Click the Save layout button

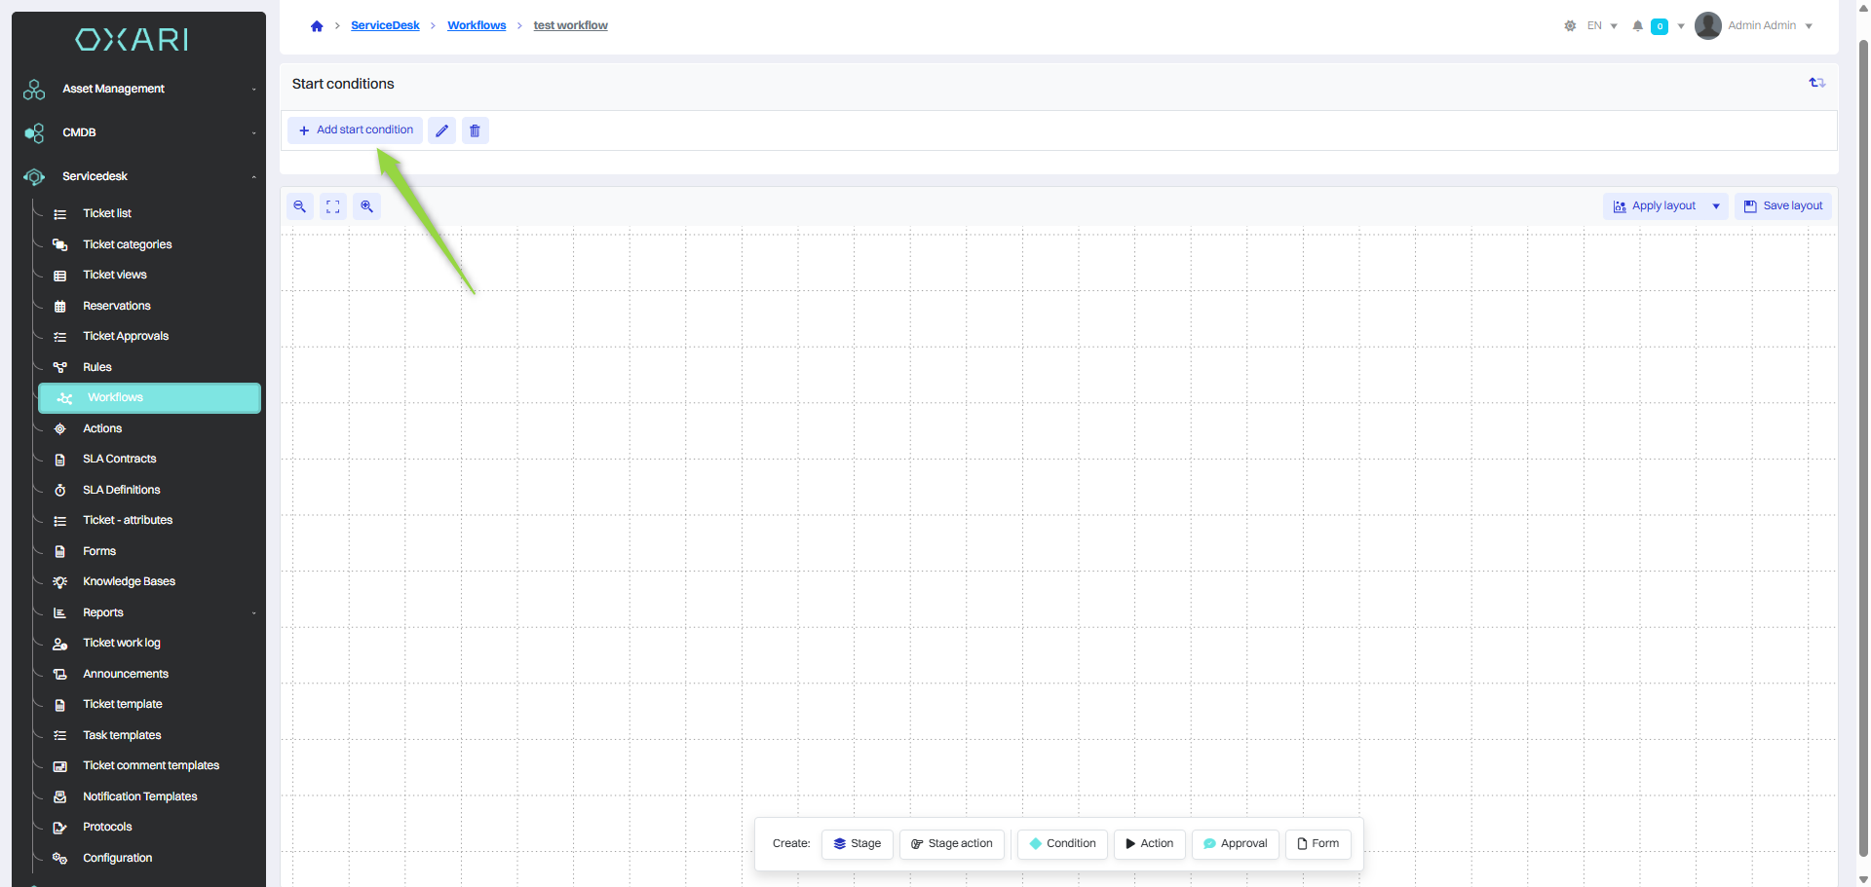coord(1782,206)
